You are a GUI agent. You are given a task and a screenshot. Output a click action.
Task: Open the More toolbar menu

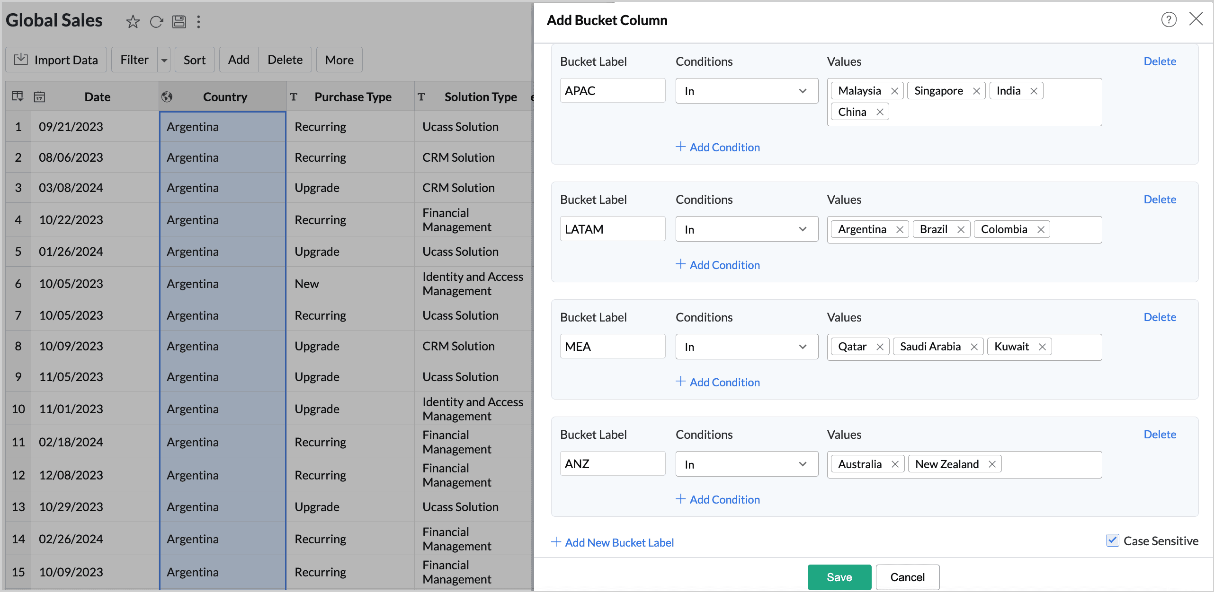pos(339,60)
